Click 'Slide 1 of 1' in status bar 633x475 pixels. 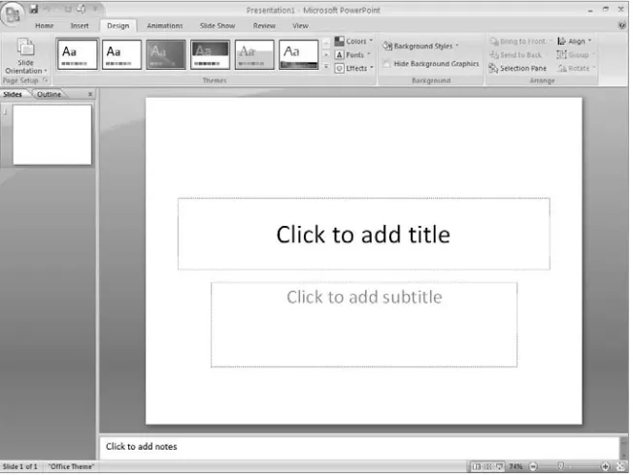coord(19,466)
